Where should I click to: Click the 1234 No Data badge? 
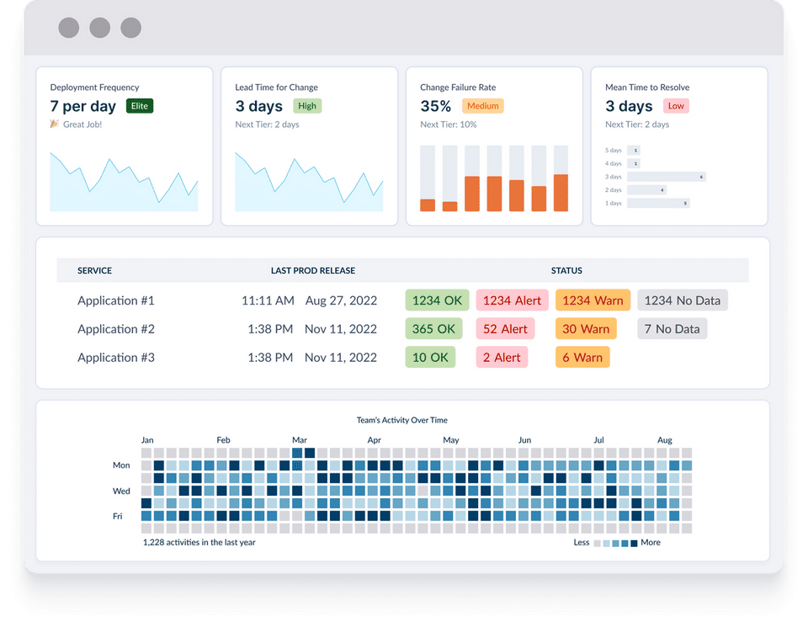683,300
